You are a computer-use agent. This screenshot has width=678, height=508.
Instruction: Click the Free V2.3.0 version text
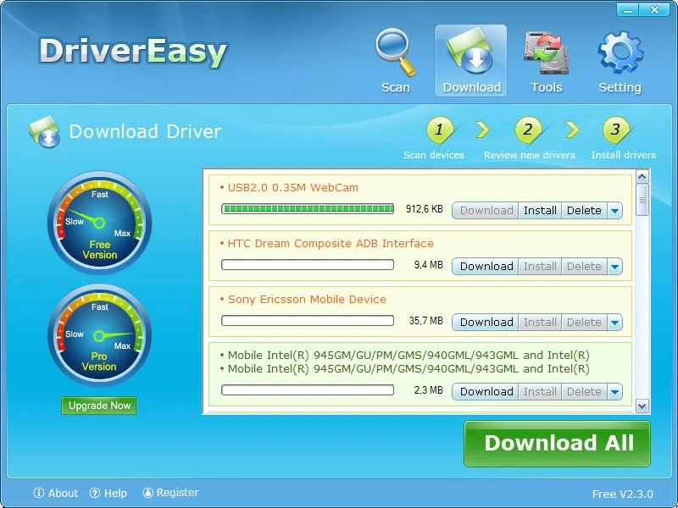tap(623, 494)
